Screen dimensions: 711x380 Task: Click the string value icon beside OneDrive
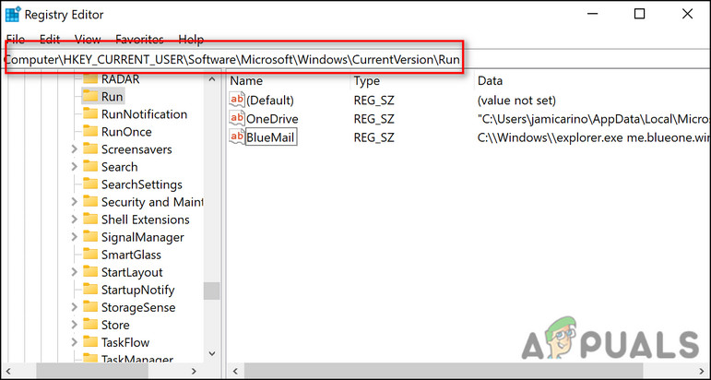[237, 119]
